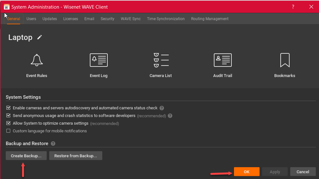Open the WAVE Sync tab
The height and width of the screenshot is (179, 319).
131,19
